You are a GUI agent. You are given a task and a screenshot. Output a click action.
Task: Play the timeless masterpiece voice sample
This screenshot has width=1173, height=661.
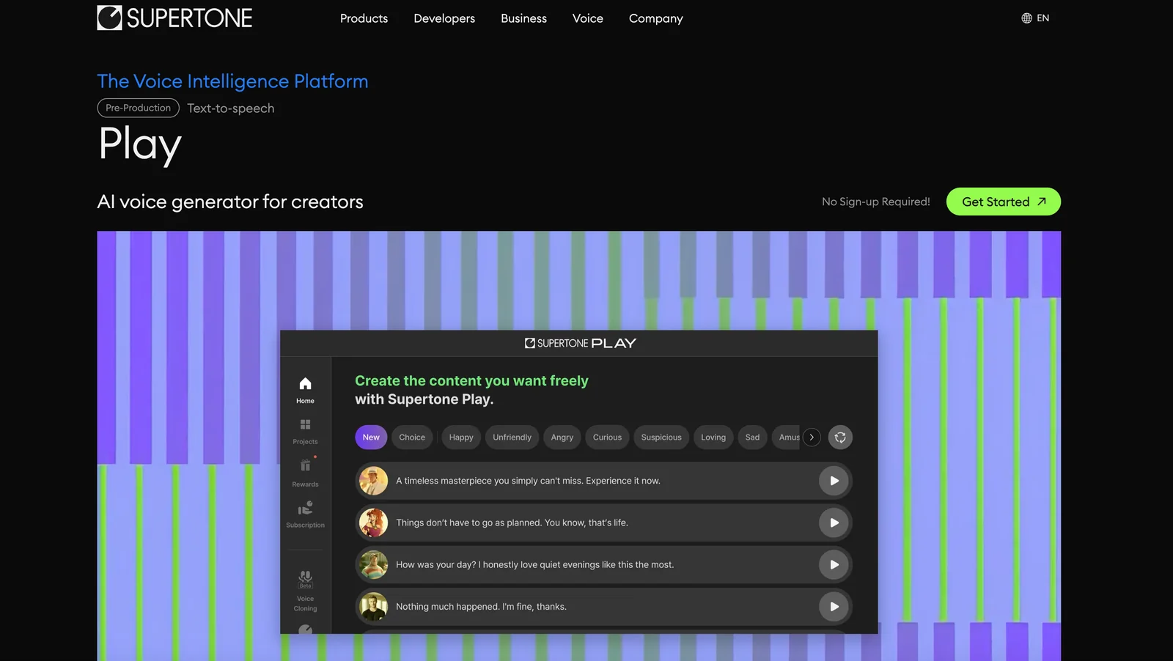click(x=834, y=481)
